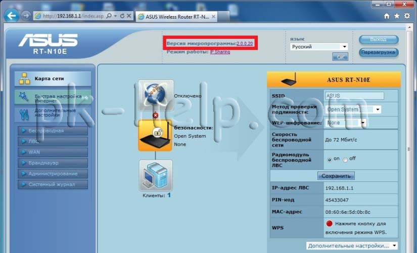Screen dimensions: 417x253
Task: Expand the Брандмауэр firewall section
Action: click(53, 163)
